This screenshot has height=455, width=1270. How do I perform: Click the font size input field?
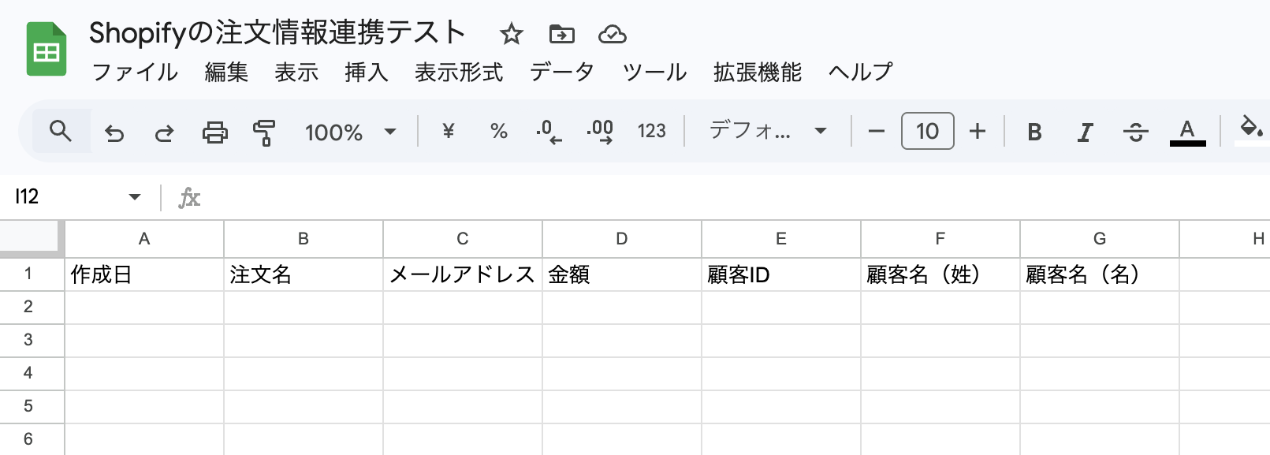coord(927,131)
